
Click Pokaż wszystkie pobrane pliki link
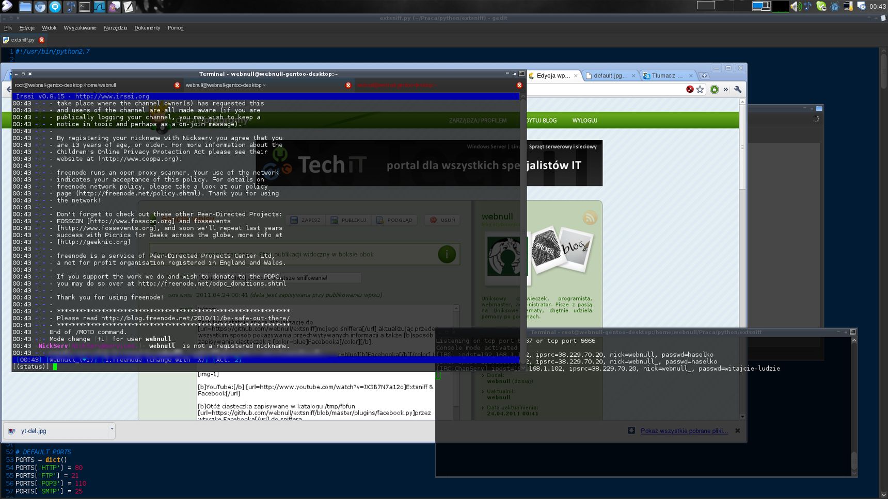pyautogui.click(x=684, y=430)
